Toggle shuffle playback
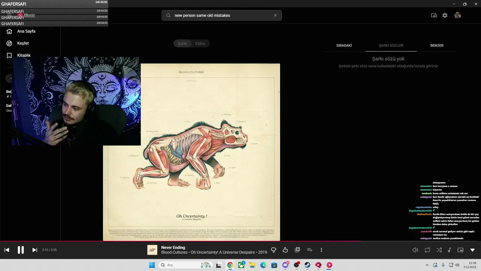 (x=439, y=250)
